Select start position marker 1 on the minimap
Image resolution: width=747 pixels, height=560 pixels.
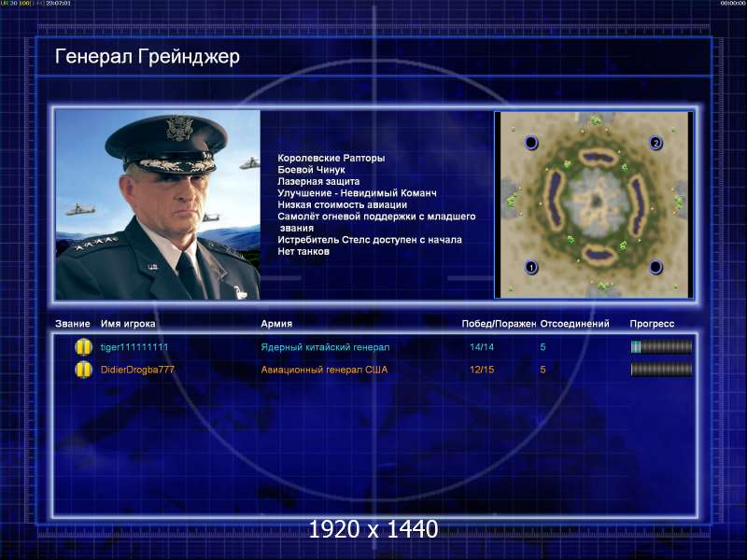[531, 267]
